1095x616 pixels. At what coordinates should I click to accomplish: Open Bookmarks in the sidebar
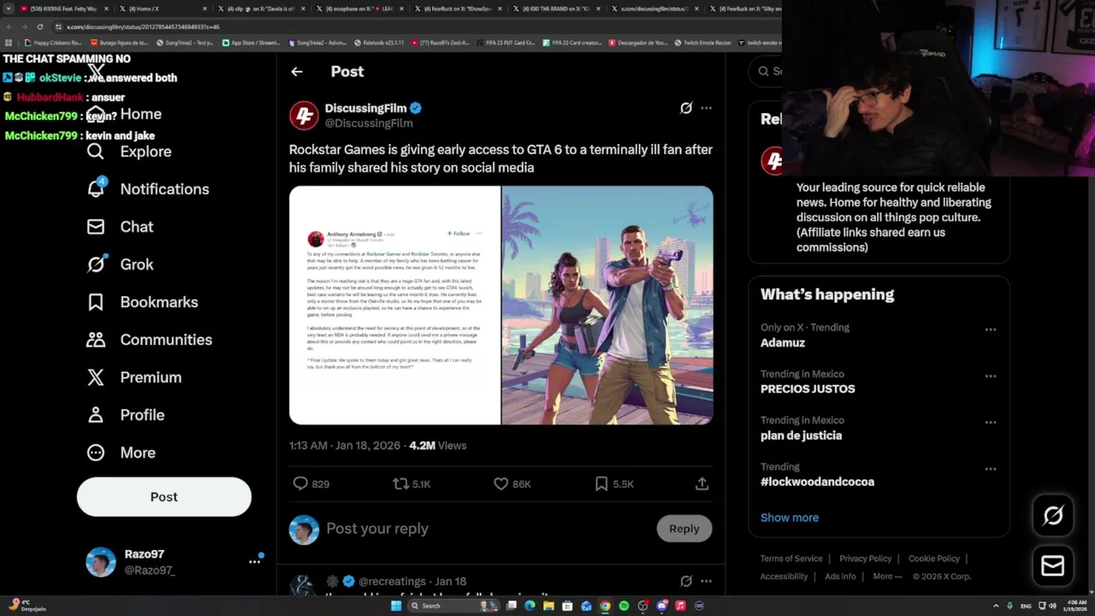(x=142, y=302)
